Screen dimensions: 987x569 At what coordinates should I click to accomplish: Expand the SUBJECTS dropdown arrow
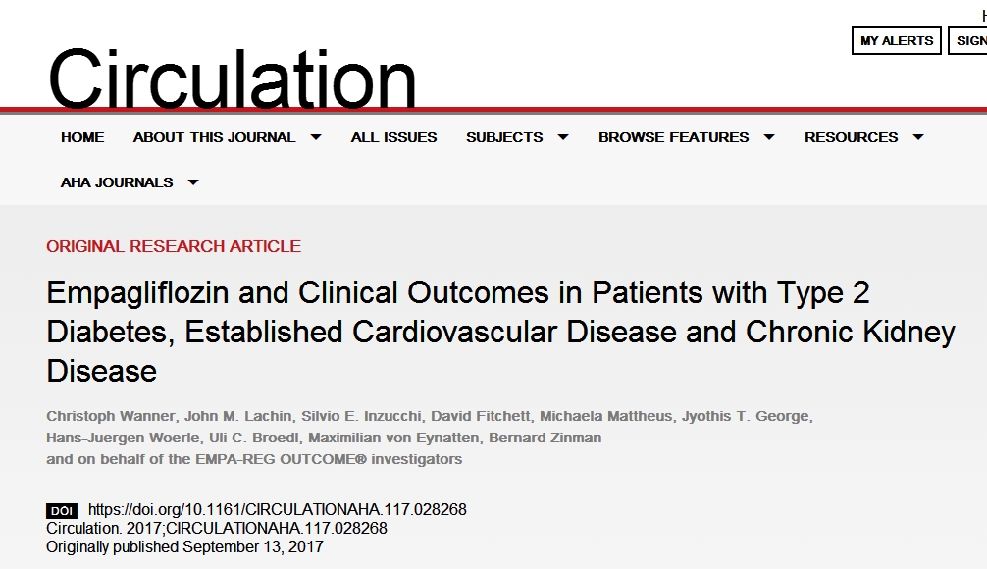pos(563,137)
